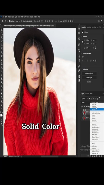
Task: Click the Remove Background button
Action: 89,73
